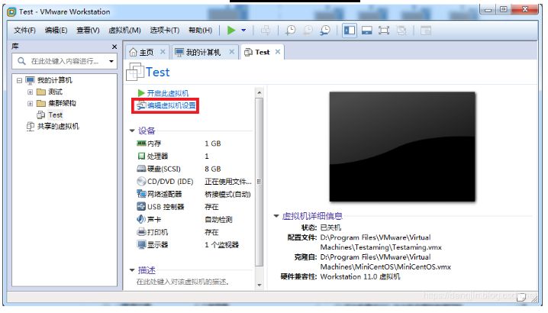Select the CD/DVD (IDE) device icon
This screenshot has width=548, height=313.
coord(141,181)
